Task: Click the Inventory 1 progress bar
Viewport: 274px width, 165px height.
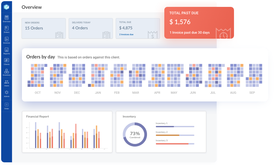Action: (175, 127)
